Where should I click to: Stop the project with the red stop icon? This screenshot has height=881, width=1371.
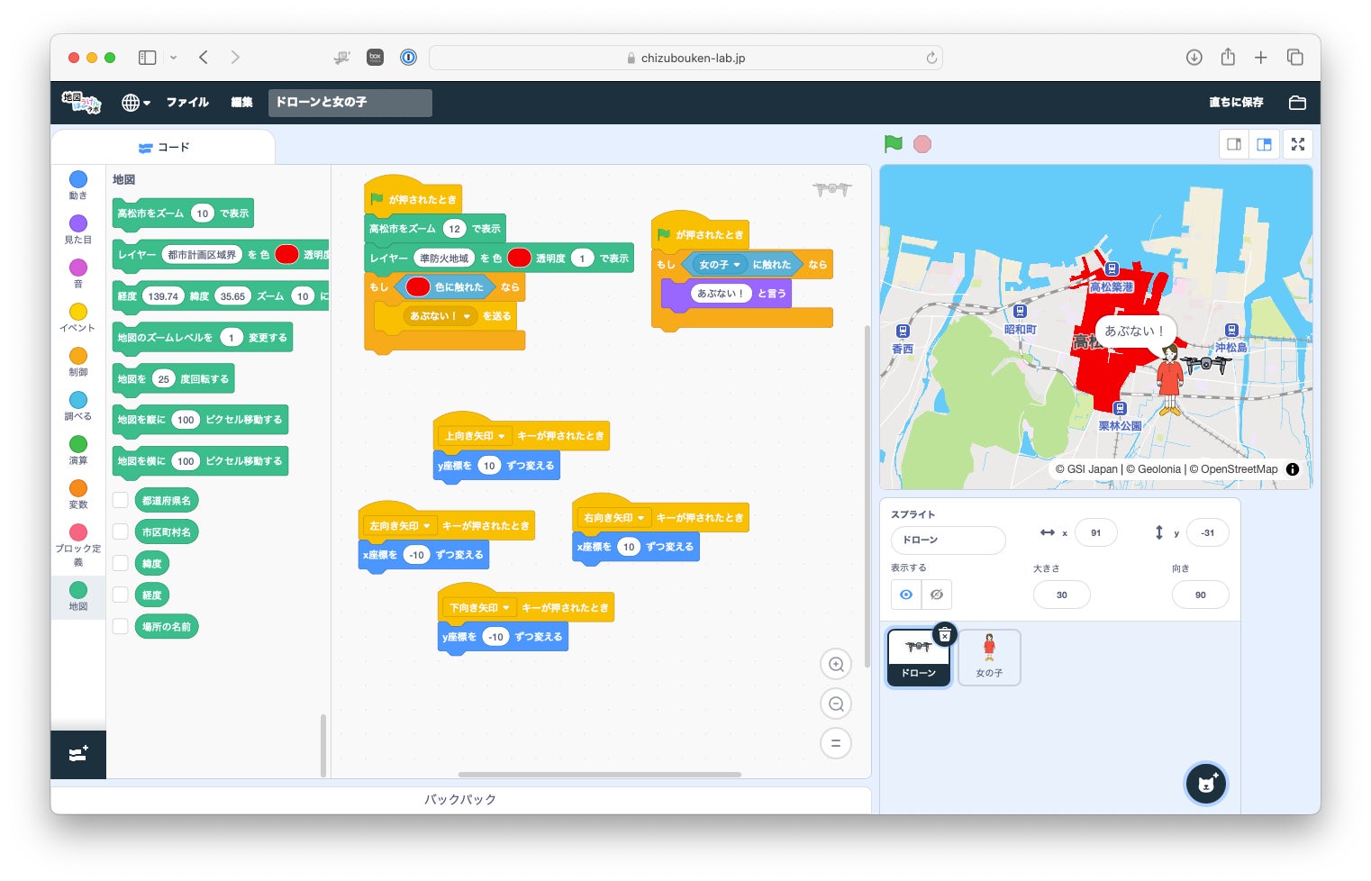coord(922,144)
